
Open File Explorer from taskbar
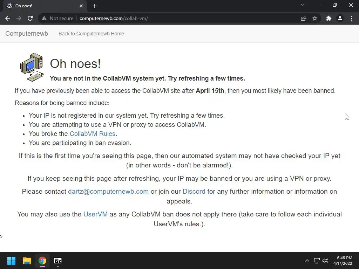point(27,261)
